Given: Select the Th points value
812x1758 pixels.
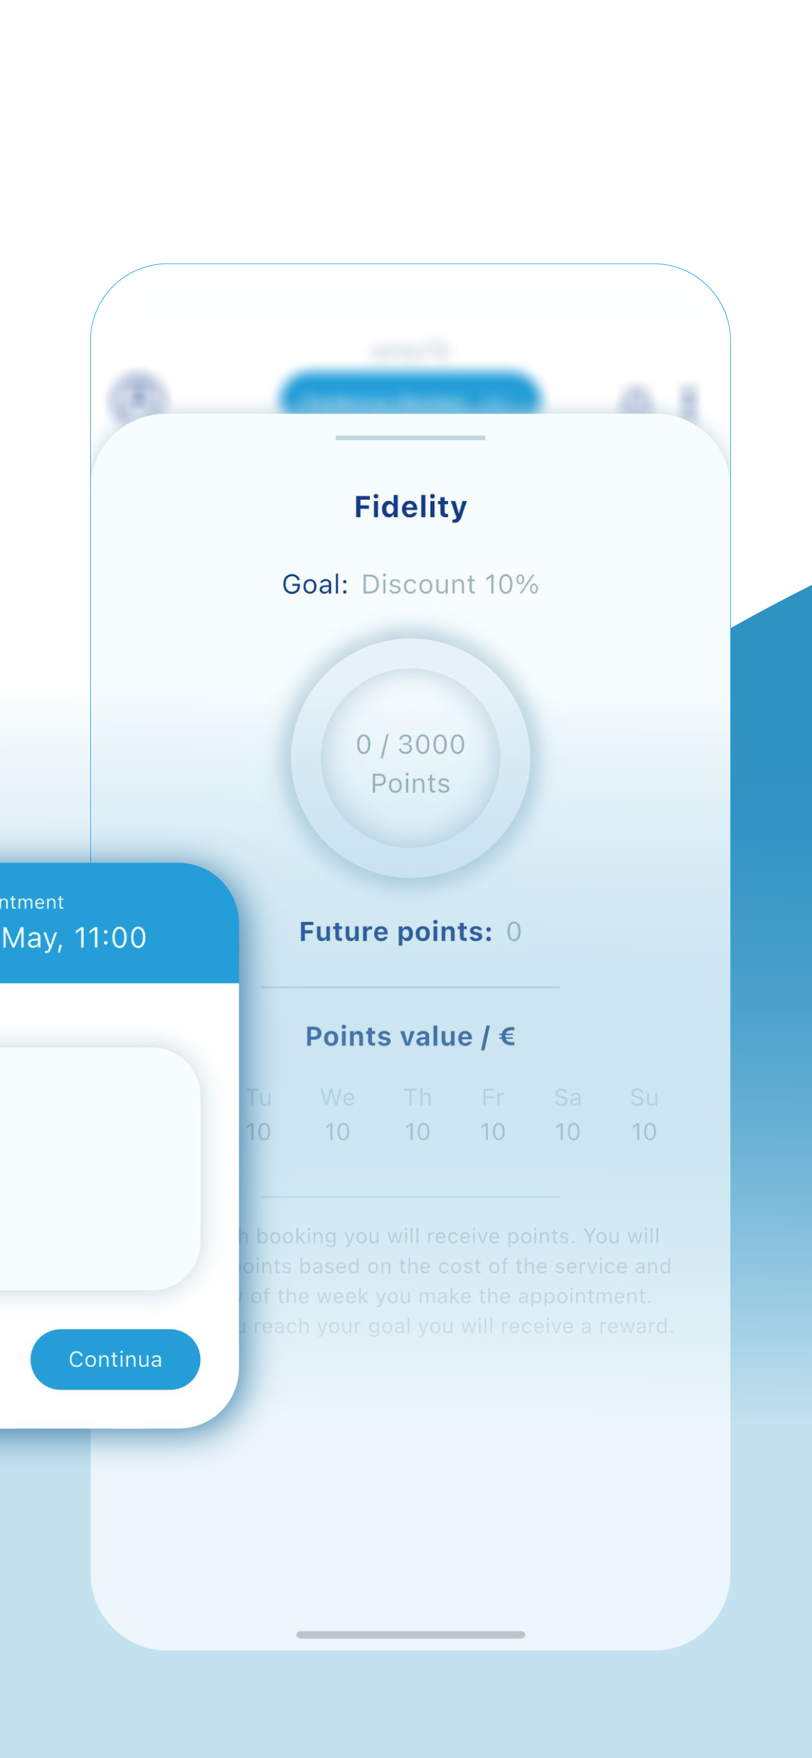Looking at the screenshot, I should (417, 1131).
